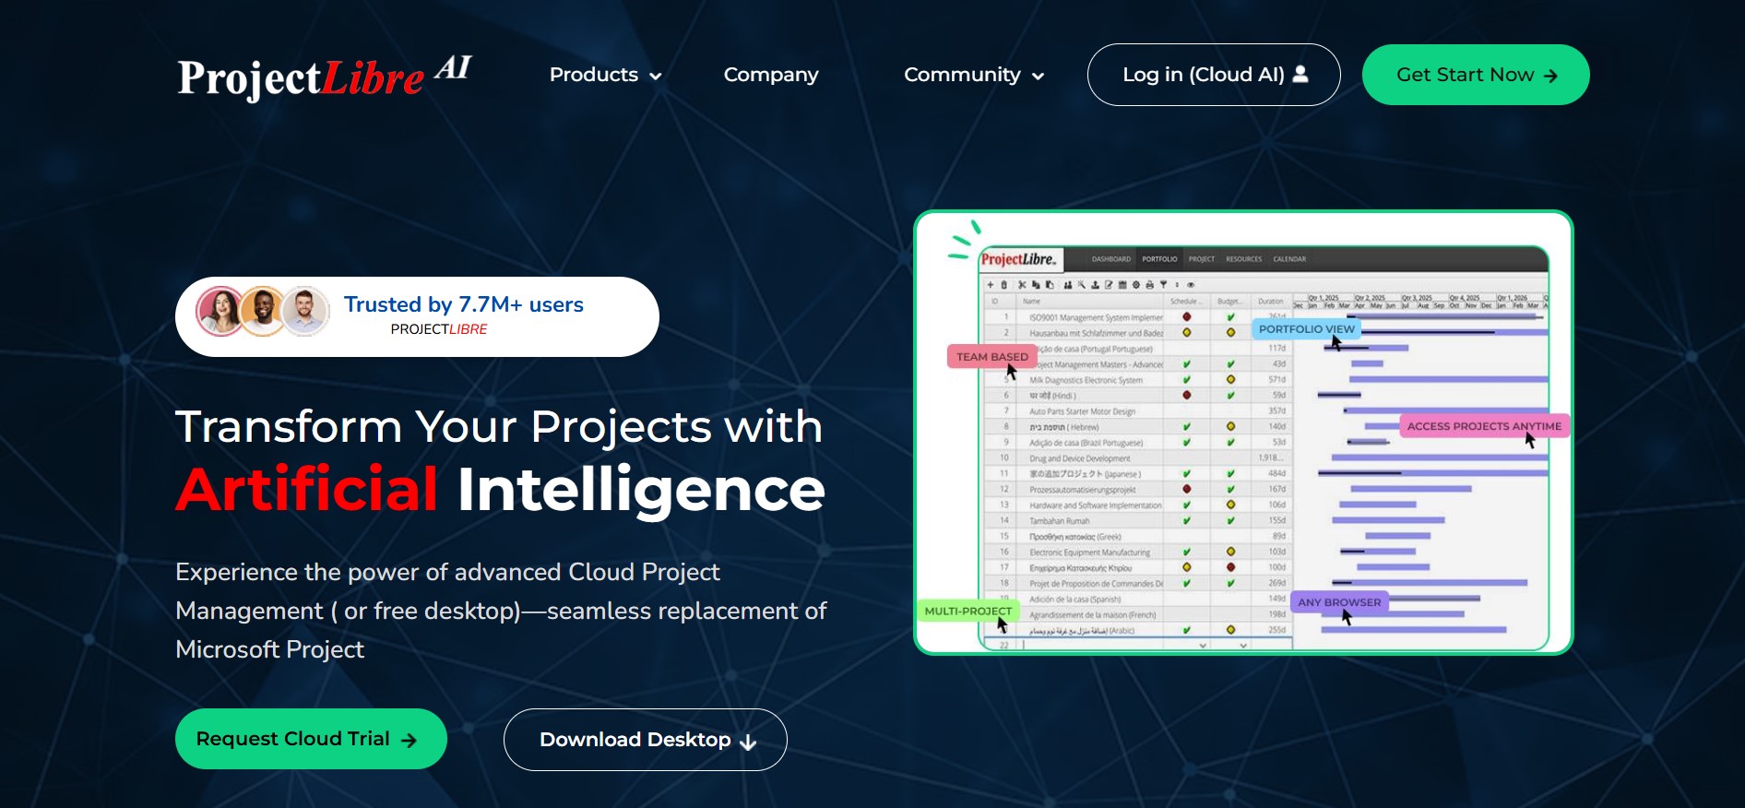Click the 'Trusted by 7.7M+ users' text
This screenshot has width=1745, height=808.
[464, 304]
